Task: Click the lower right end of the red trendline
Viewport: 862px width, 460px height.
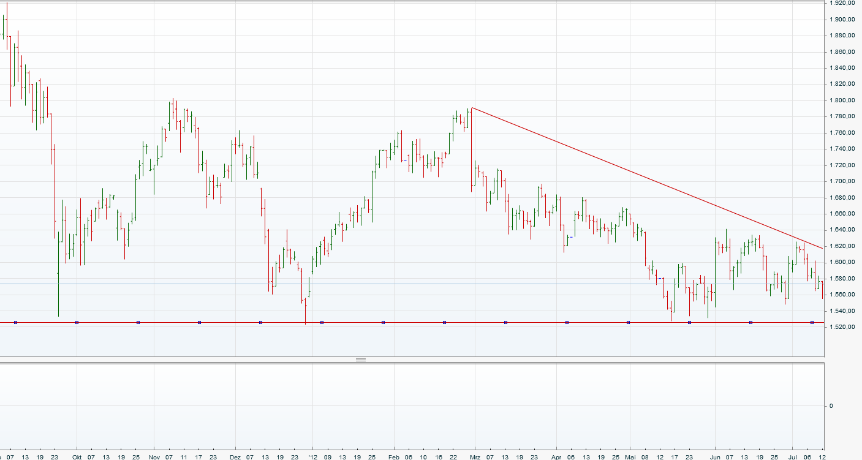Action: pyautogui.click(x=822, y=248)
